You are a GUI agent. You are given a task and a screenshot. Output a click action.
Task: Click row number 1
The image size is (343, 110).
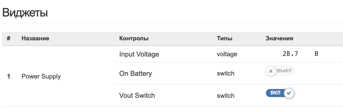(9, 76)
